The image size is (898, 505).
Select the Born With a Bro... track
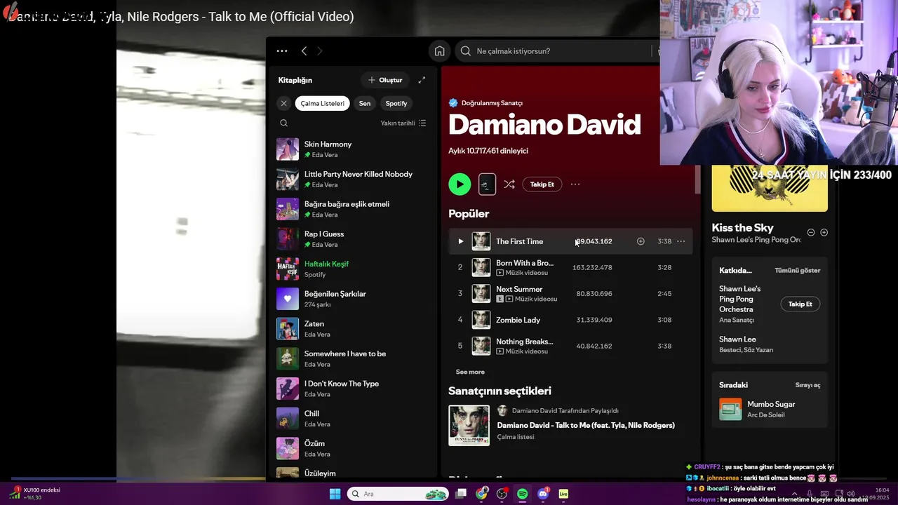coord(570,267)
